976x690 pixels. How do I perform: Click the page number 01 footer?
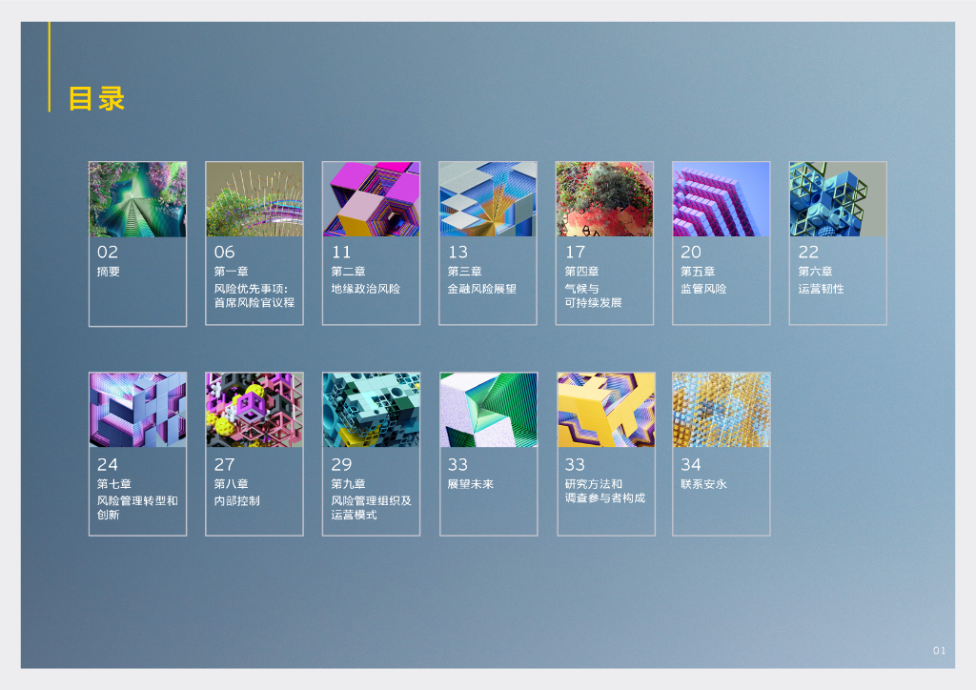[939, 650]
